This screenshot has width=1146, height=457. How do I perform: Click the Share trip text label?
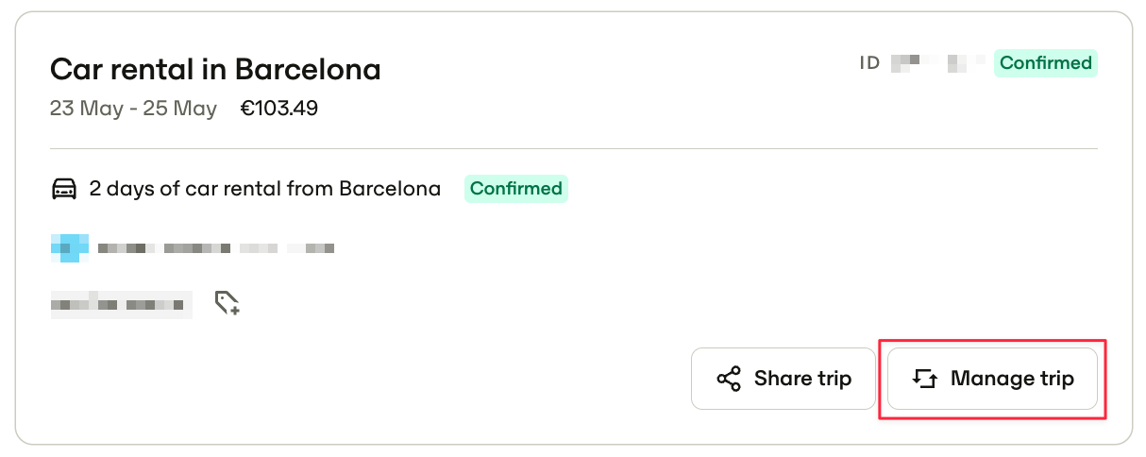tap(802, 379)
